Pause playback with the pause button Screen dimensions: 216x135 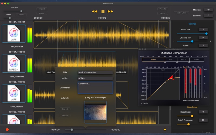[x=103, y=11]
